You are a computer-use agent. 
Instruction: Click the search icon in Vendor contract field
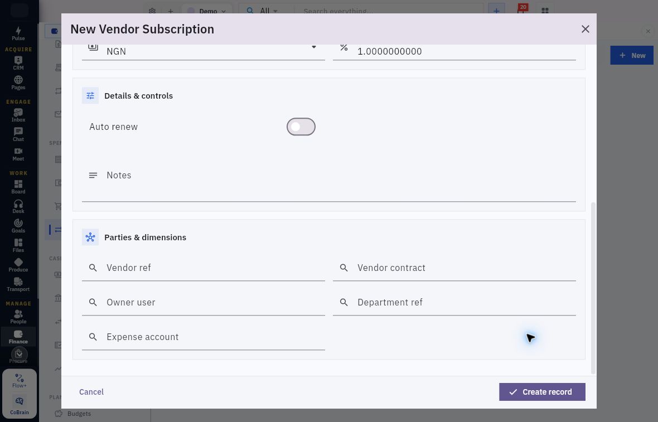pos(343,268)
